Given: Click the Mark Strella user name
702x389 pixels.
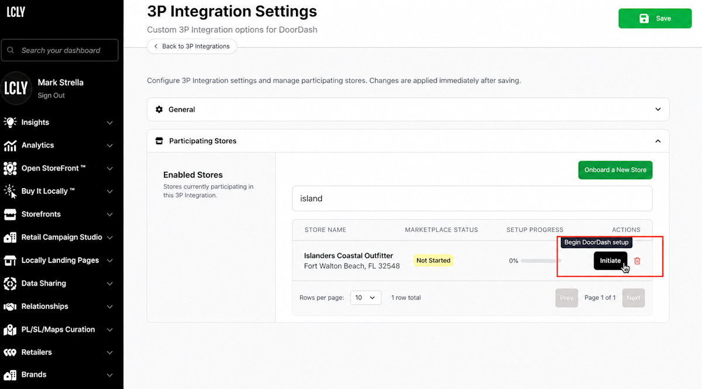Looking at the screenshot, I should (x=61, y=82).
